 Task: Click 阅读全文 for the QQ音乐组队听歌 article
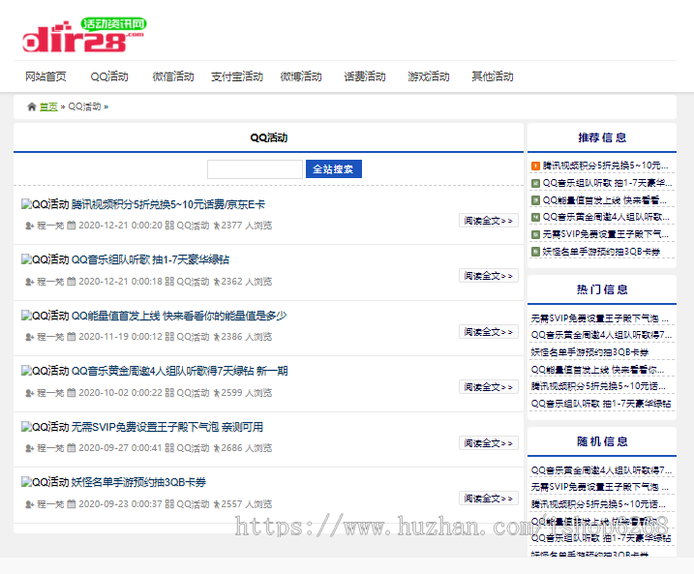(x=488, y=276)
